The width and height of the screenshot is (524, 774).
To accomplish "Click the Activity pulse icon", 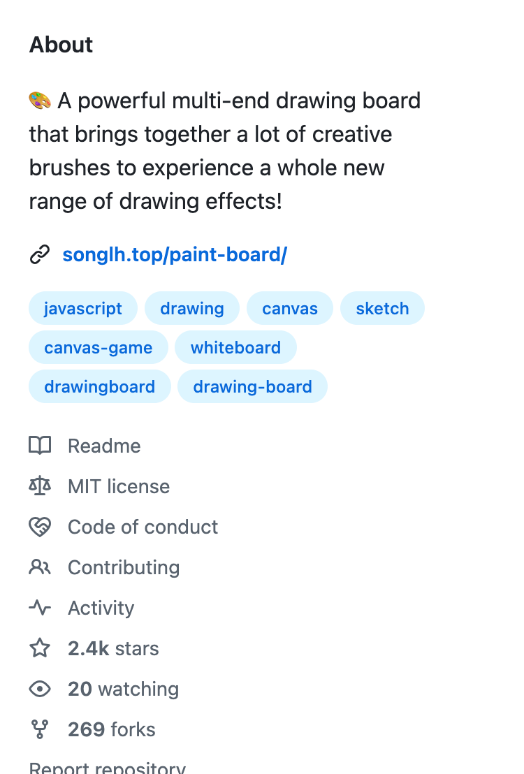I will point(40,608).
